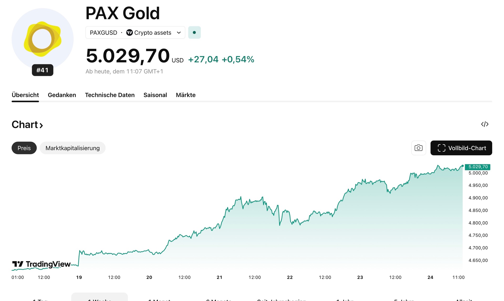The image size is (504, 301).
Task: Switch to the Gedanken tab
Action: coord(62,95)
